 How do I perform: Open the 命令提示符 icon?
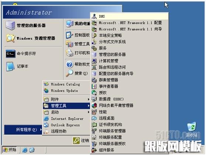click(10, 54)
